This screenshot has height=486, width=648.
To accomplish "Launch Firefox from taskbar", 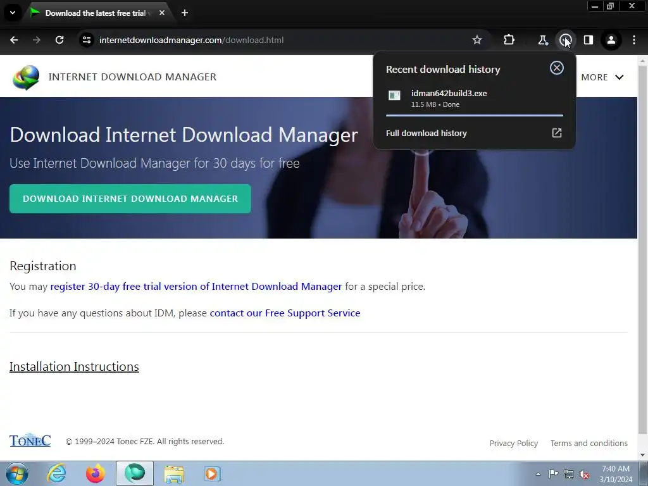I will 96,473.
